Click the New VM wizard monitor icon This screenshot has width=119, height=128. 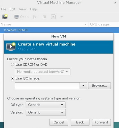pos(11,47)
